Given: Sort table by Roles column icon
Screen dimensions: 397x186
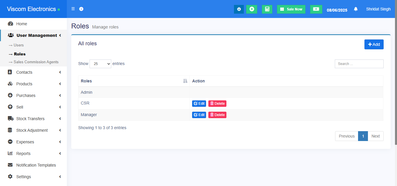Looking at the screenshot, I should tap(185, 81).
